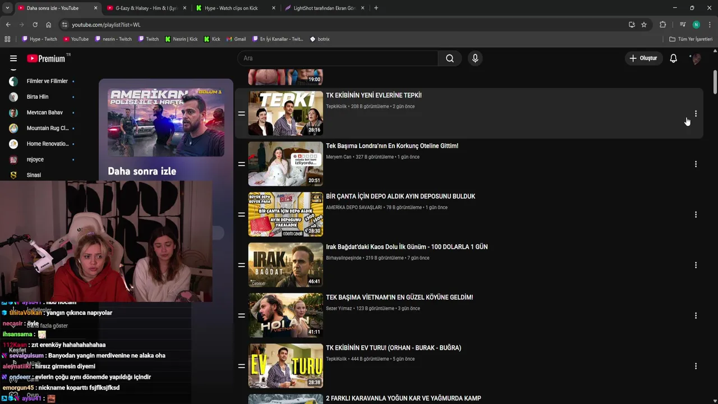Reload the page with browser refresh icon

(x=35, y=25)
